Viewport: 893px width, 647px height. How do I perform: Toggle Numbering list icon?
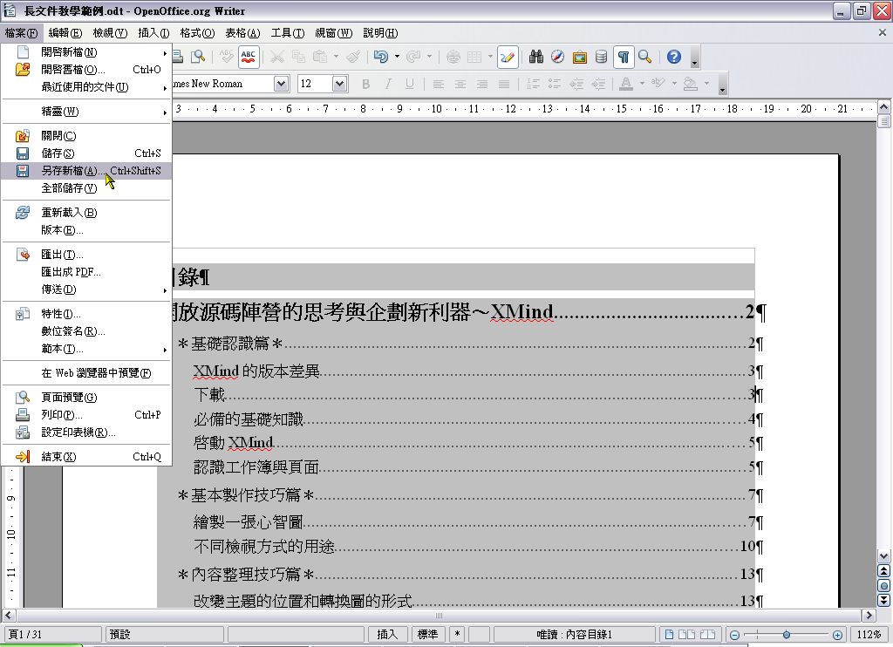coord(533,85)
